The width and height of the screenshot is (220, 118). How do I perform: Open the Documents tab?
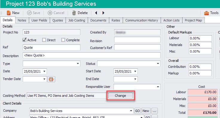point(98,20)
